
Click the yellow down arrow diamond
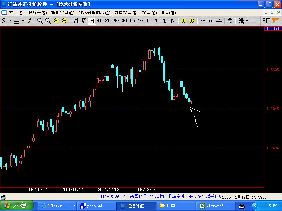pos(191,21)
